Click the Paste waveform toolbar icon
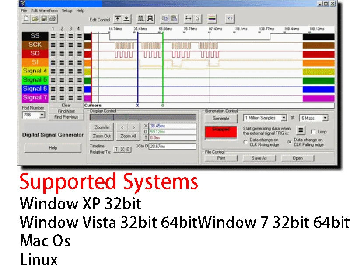350x267 pixels. coord(174,19)
